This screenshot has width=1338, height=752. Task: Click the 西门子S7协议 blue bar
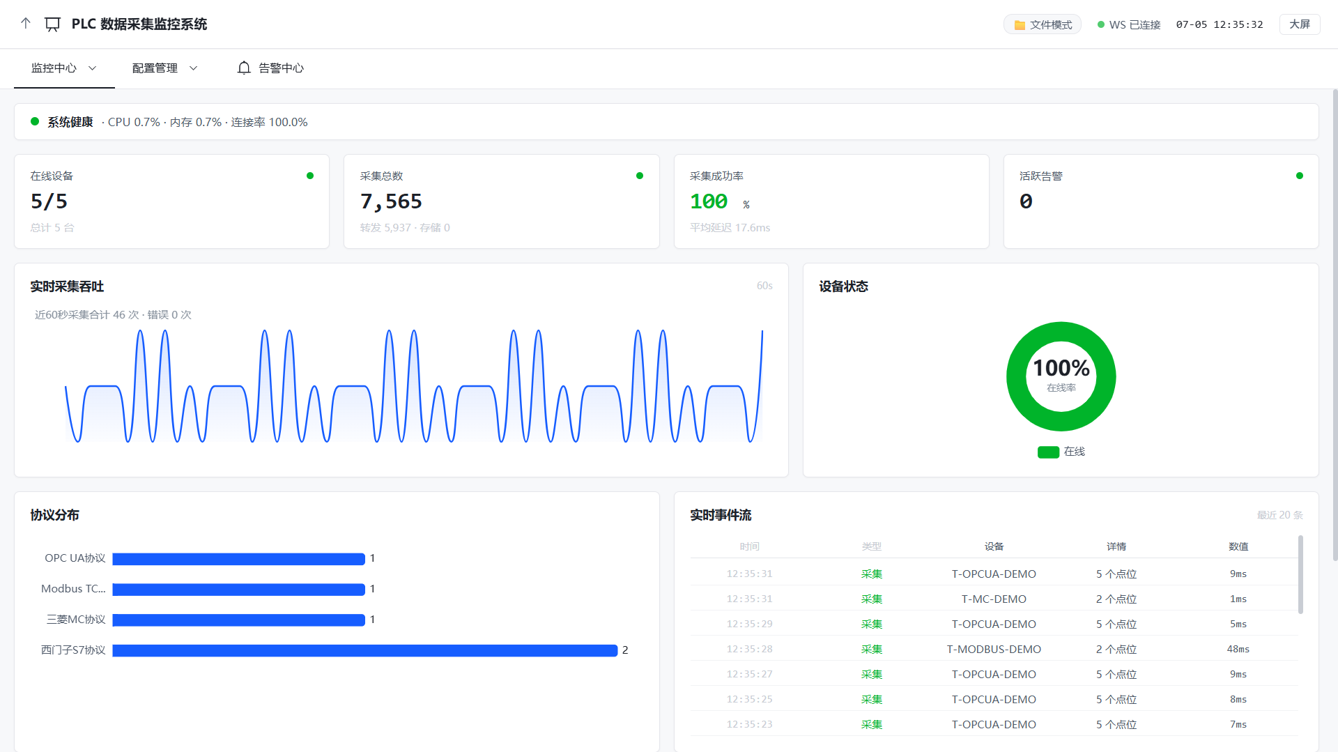click(365, 650)
